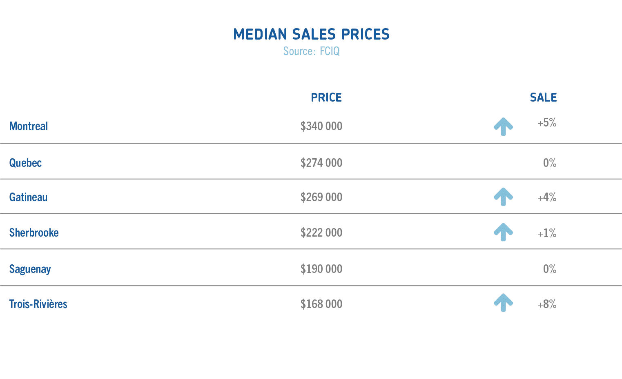Click the up arrow icon in the Trois-Rivières row
Viewport: 622px width, 379px height.
coord(503,303)
